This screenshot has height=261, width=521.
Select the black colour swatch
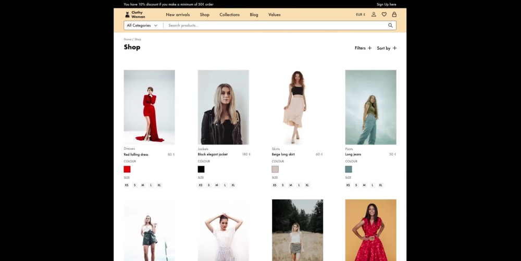(x=201, y=169)
